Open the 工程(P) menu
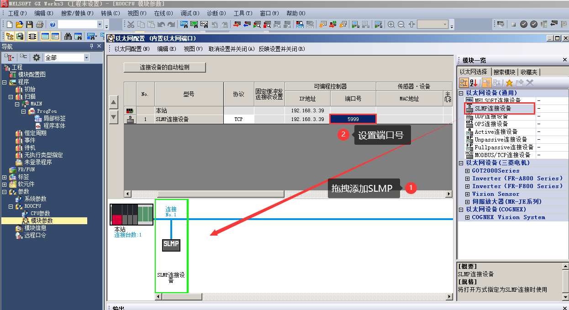 point(17,13)
